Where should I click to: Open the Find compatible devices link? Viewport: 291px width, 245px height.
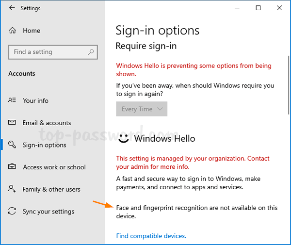[x=151, y=236]
